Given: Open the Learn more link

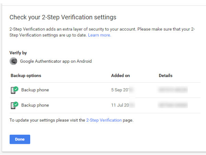Looking at the screenshot, I should 100,35.
